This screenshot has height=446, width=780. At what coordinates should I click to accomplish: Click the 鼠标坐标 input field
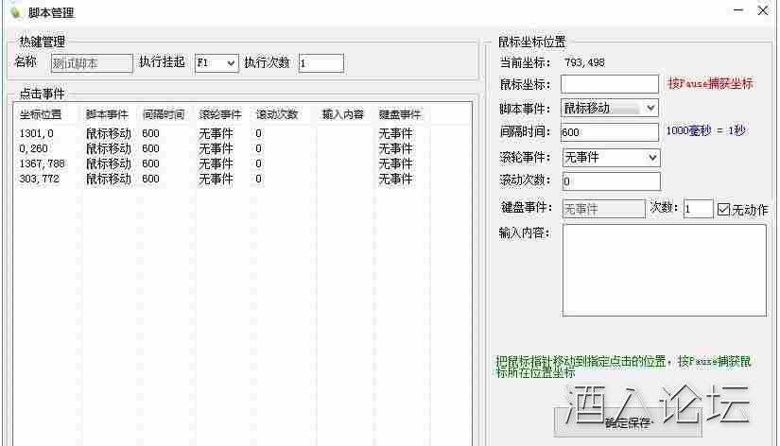[x=610, y=83]
